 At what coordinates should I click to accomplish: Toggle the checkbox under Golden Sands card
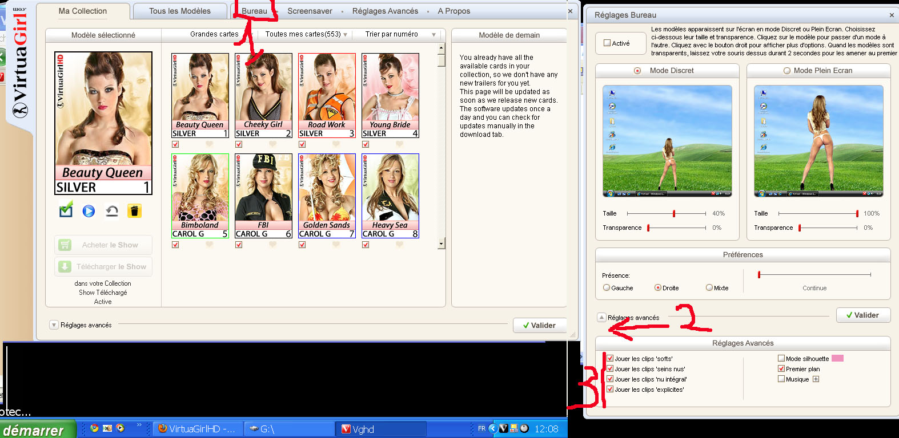[x=302, y=245]
